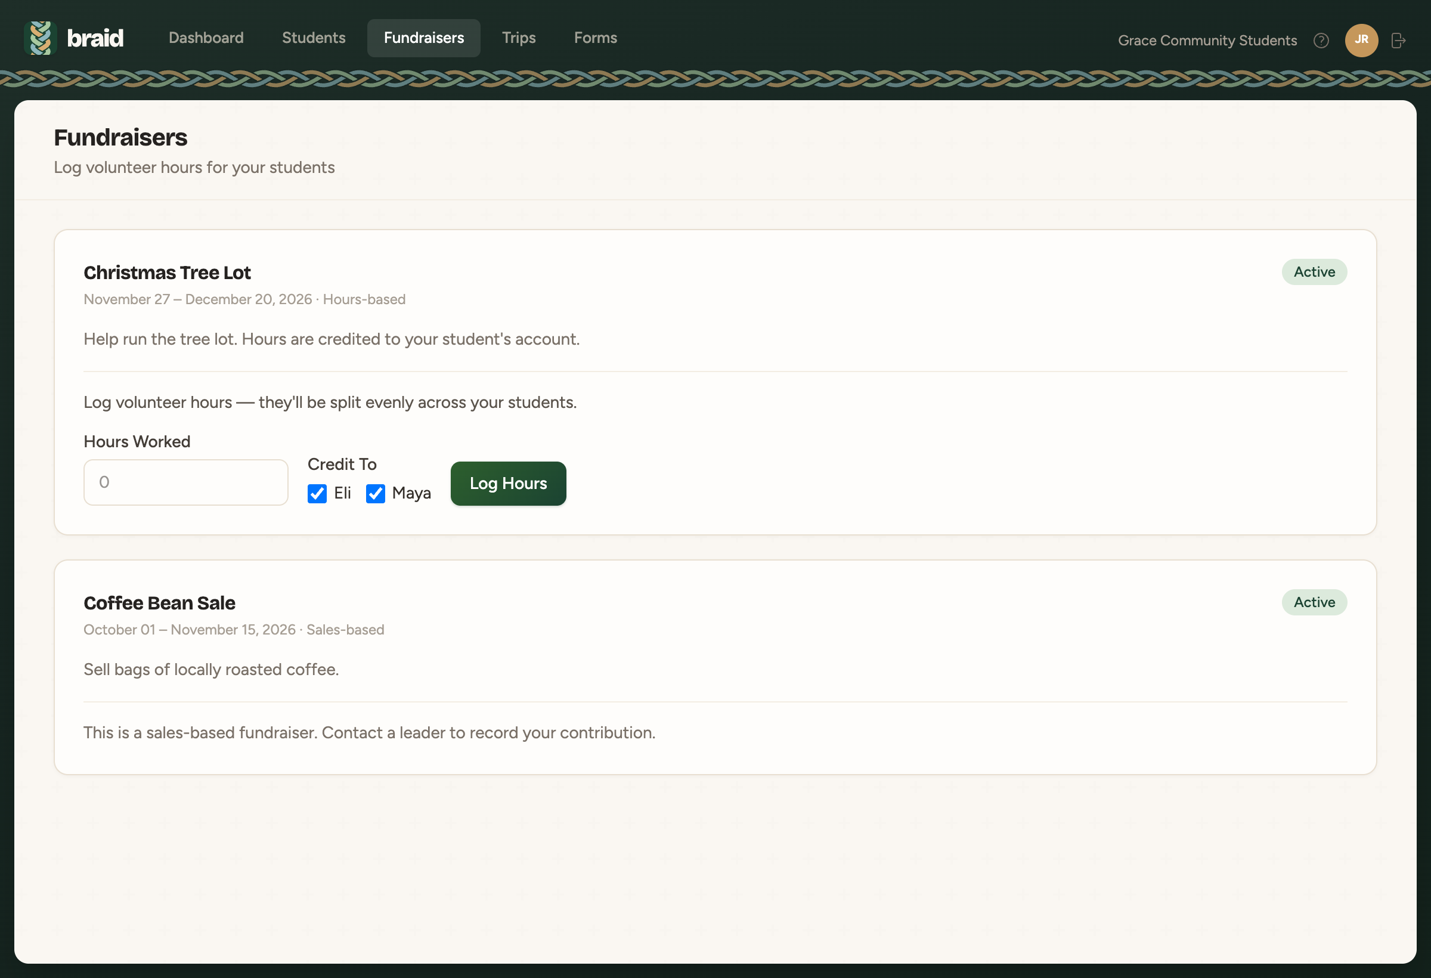Focus the Hours Worked input field
The image size is (1431, 978).
point(186,482)
